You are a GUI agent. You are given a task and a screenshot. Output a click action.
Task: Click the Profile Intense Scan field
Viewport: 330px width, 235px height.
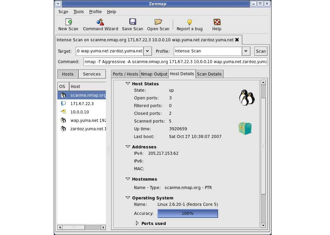point(208,51)
